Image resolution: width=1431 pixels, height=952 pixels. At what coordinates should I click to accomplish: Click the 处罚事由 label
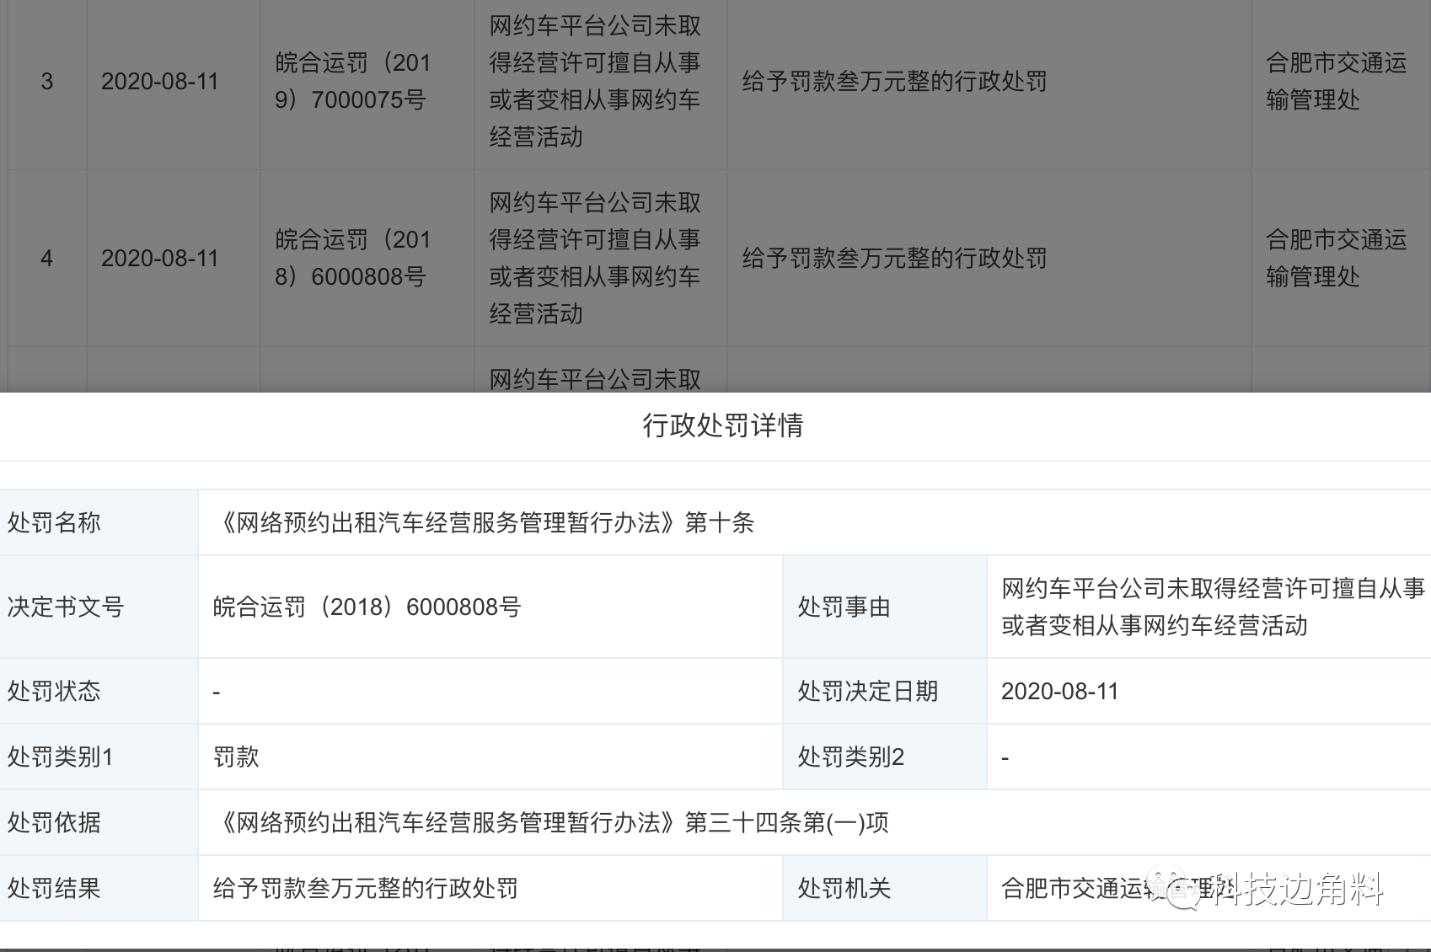point(844,607)
